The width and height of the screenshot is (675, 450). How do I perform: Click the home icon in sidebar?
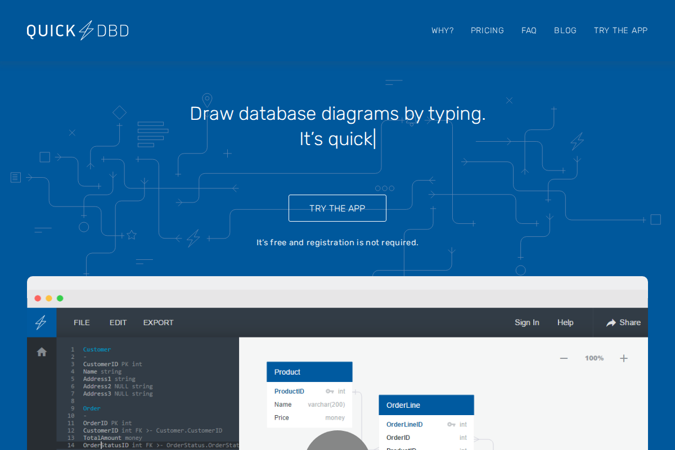(x=42, y=352)
